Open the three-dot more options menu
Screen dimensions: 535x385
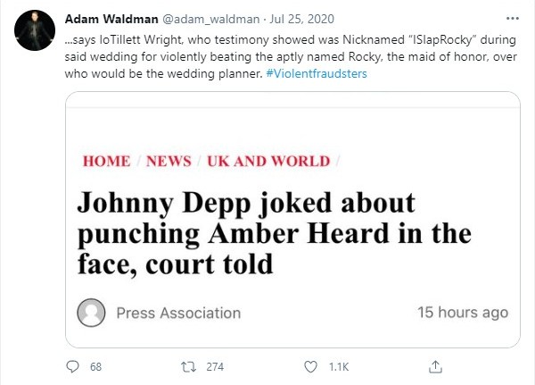pyautogui.click(x=513, y=19)
